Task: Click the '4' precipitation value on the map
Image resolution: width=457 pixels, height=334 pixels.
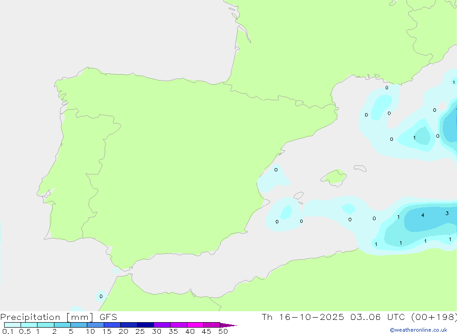Action: [423, 216]
